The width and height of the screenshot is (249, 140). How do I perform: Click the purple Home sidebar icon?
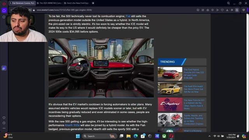(4, 10)
